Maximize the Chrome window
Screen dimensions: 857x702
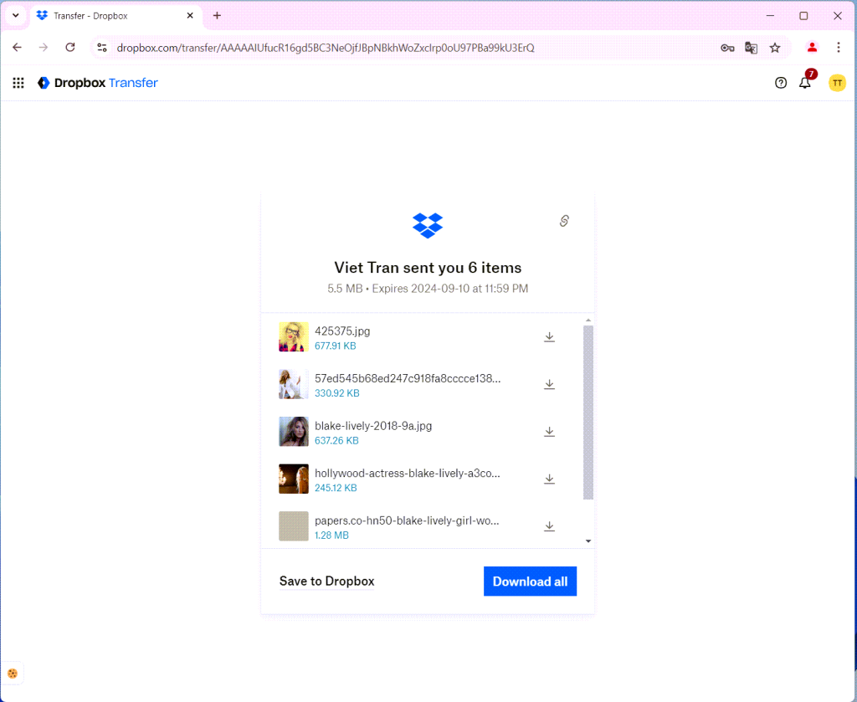[x=803, y=15]
